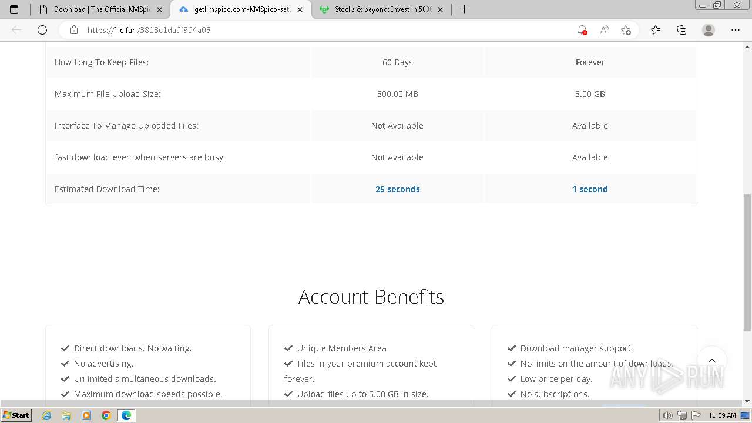Image resolution: width=752 pixels, height=423 pixels.
Task: Close the getkmspico.com-KMSpico-setup tab
Action: pyautogui.click(x=300, y=9)
